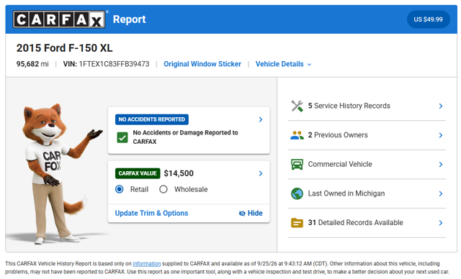Click Update Trim & Options
Viewport: 461px width, 279px height.
pos(151,214)
